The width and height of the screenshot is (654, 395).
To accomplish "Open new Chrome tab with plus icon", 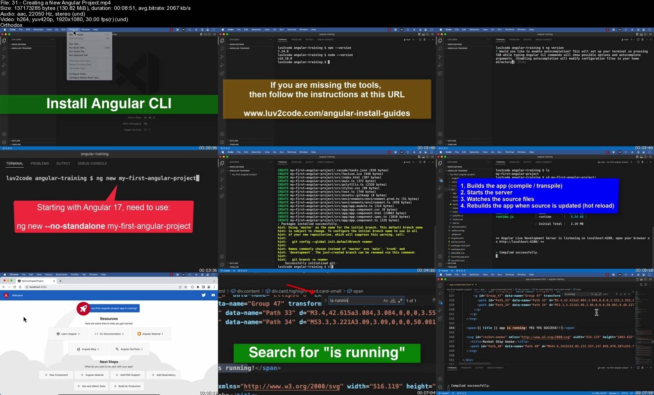I will tap(60, 281).
